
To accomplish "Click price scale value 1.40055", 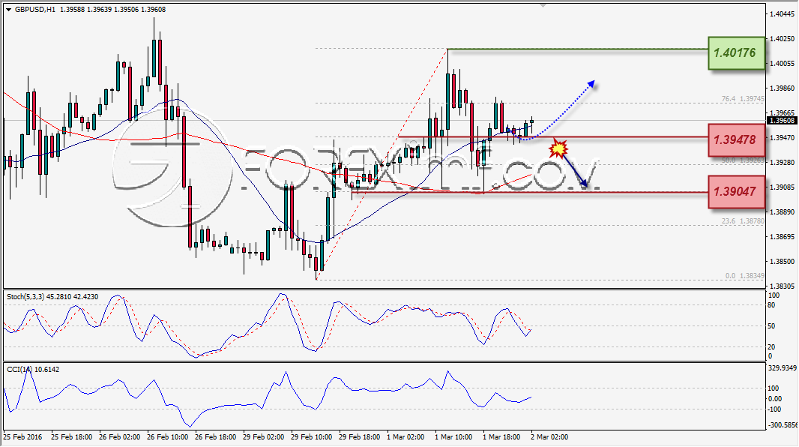I will (783, 63).
